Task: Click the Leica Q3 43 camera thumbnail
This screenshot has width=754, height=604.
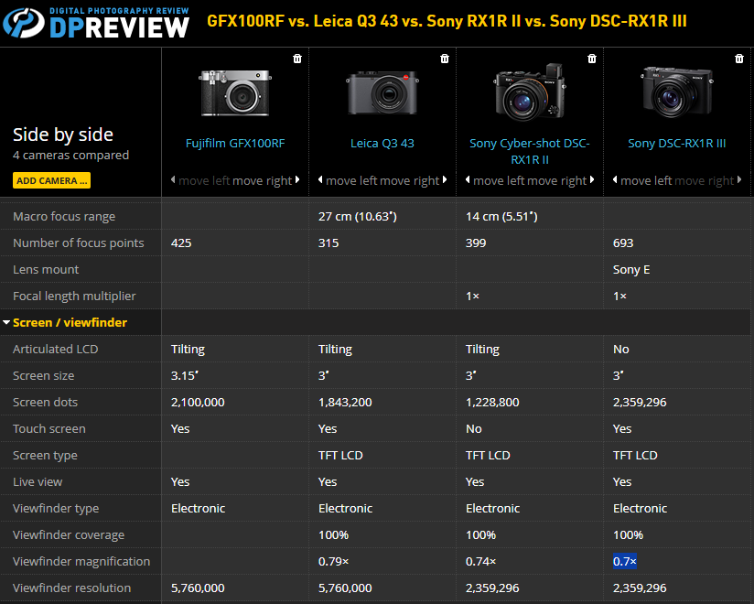Action: [x=382, y=92]
